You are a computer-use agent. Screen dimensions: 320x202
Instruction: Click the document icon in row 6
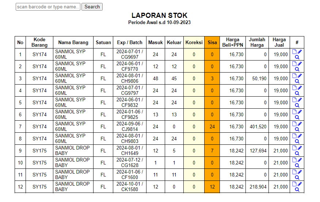(294, 112)
